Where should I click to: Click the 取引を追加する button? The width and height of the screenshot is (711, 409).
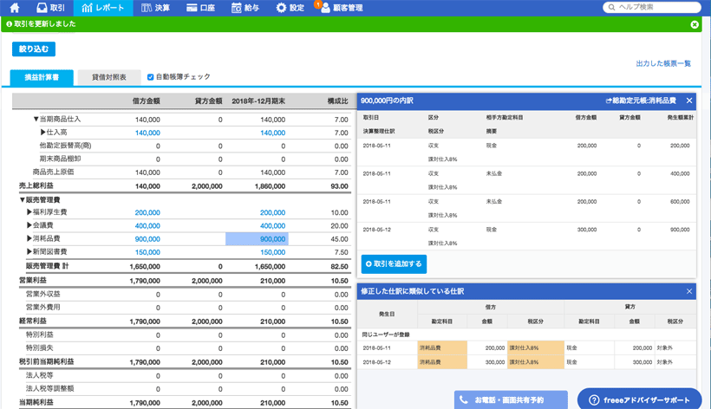coord(394,263)
